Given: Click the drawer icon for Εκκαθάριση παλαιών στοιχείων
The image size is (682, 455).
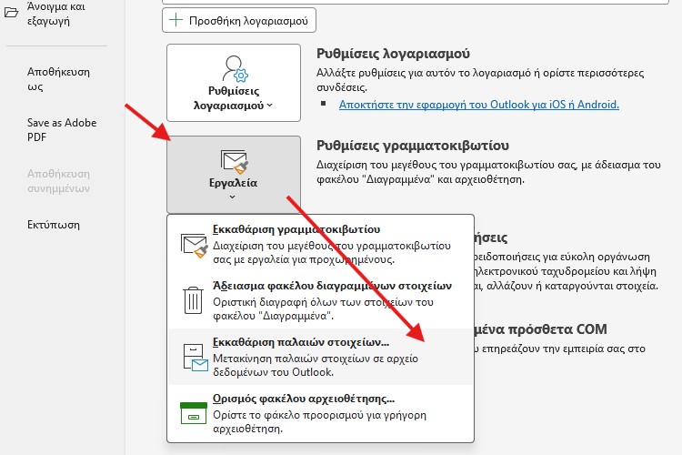Looking at the screenshot, I should tap(195, 356).
